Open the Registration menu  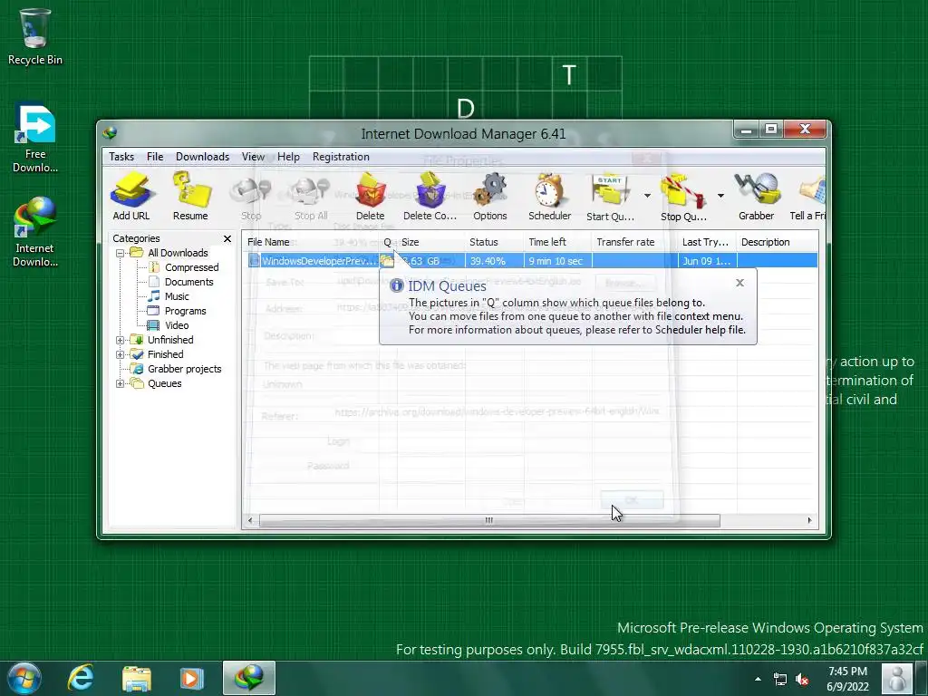[341, 156]
